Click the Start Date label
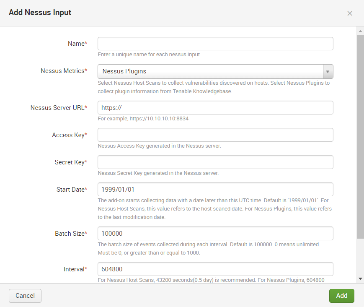Screen dimensions: 364x307 pos(72,190)
